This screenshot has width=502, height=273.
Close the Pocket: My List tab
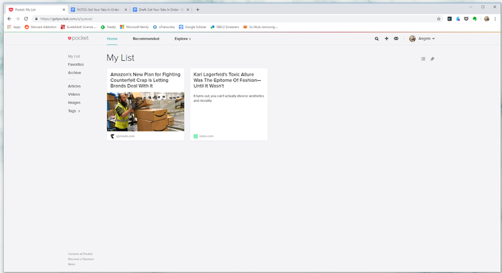point(64,9)
